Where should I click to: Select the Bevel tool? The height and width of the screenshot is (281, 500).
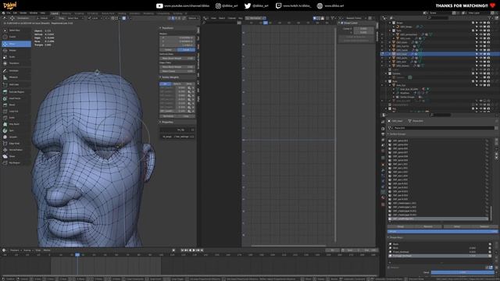click(16, 105)
